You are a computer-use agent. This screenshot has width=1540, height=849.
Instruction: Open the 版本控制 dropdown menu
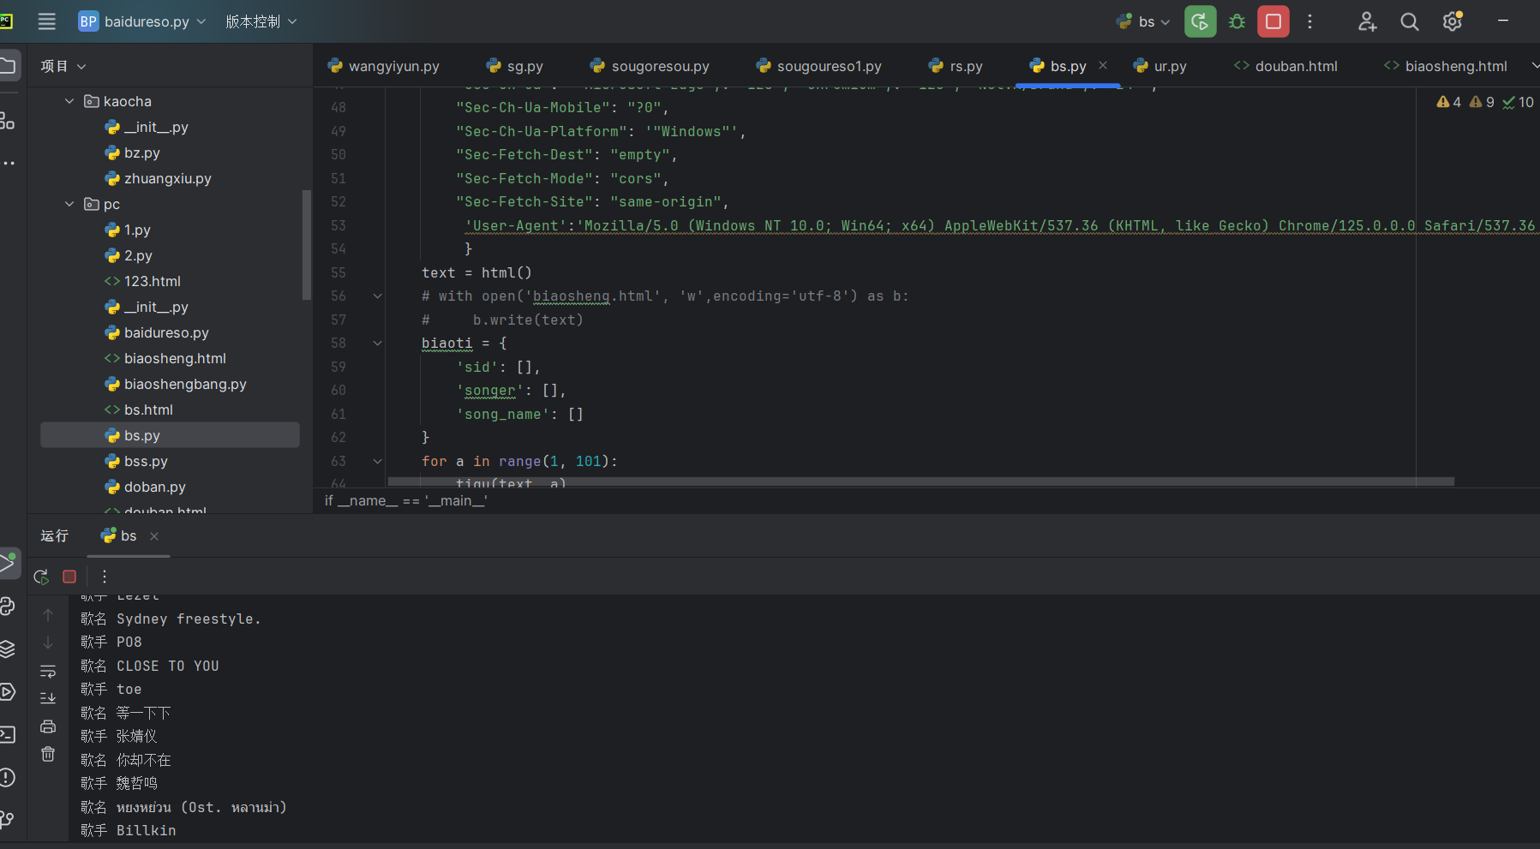point(261,21)
